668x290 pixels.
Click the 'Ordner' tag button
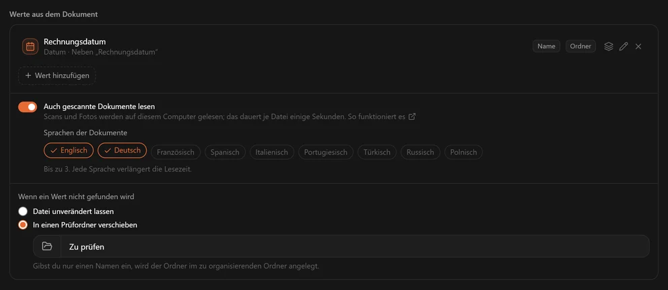click(580, 46)
